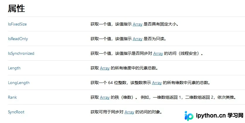The width and height of the screenshot is (245, 123).
Task: Click the text 的所有维数中元素的总数。
Action: (187, 83)
